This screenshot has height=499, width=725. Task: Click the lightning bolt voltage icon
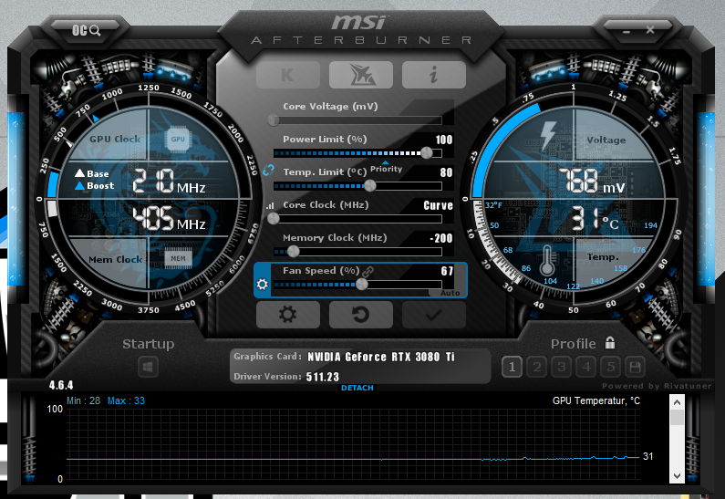click(x=548, y=136)
